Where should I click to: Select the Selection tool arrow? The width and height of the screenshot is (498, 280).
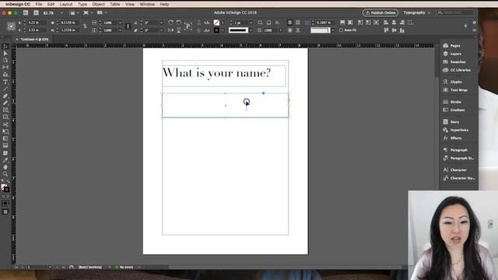[x=5, y=47]
